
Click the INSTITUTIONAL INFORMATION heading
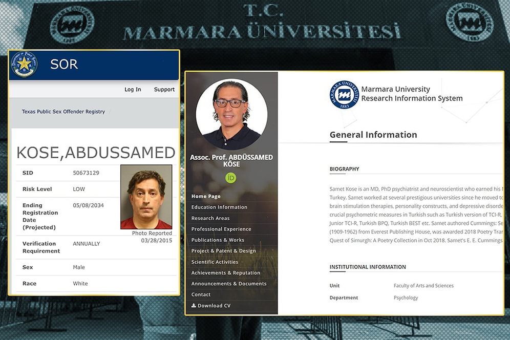(368, 267)
